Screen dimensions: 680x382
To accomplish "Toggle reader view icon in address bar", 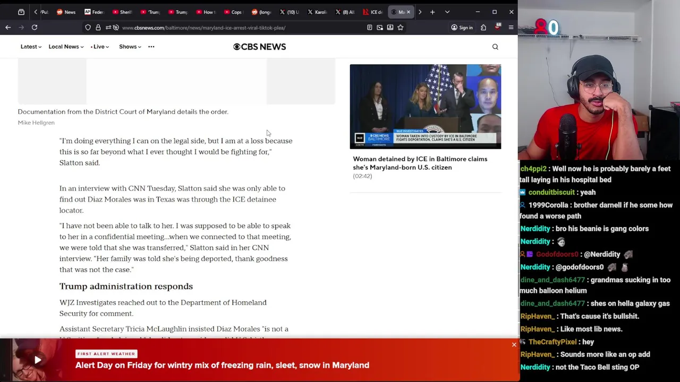I will click(370, 28).
